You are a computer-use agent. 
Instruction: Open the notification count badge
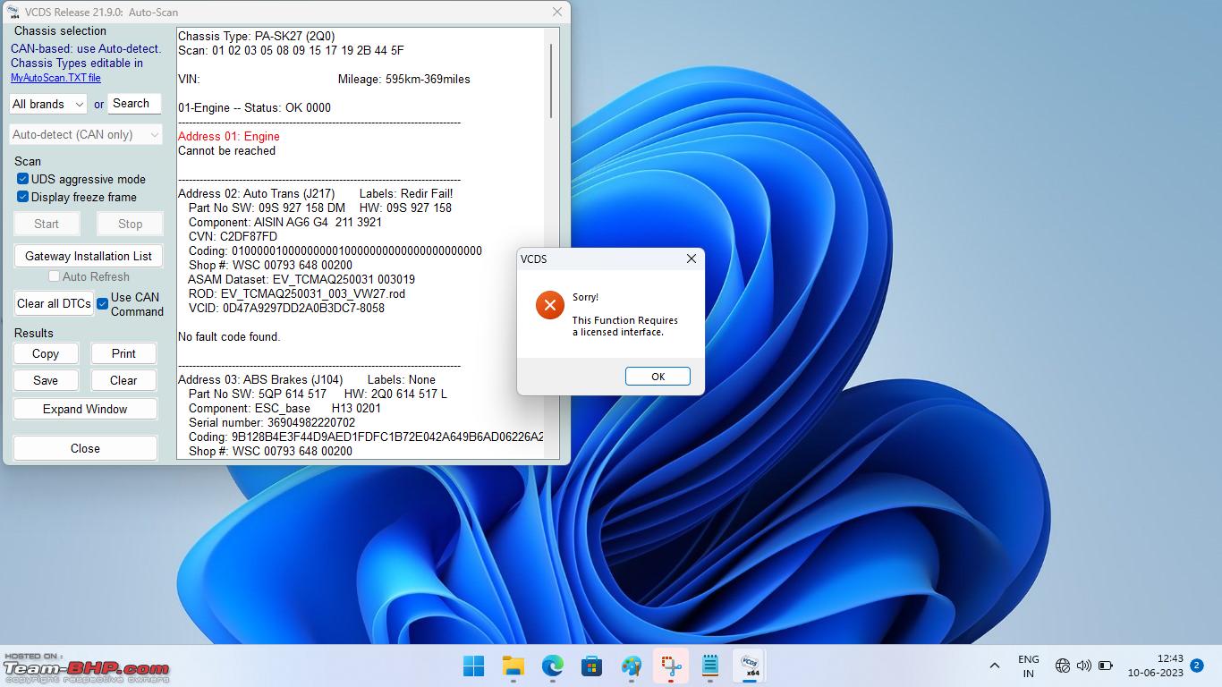pyautogui.click(x=1197, y=666)
